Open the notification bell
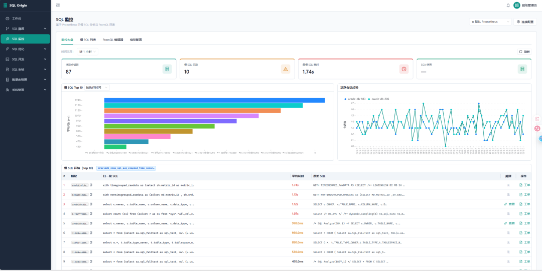Image resolution: width=542 pixels, height=271 pixels. pos(508,5)
